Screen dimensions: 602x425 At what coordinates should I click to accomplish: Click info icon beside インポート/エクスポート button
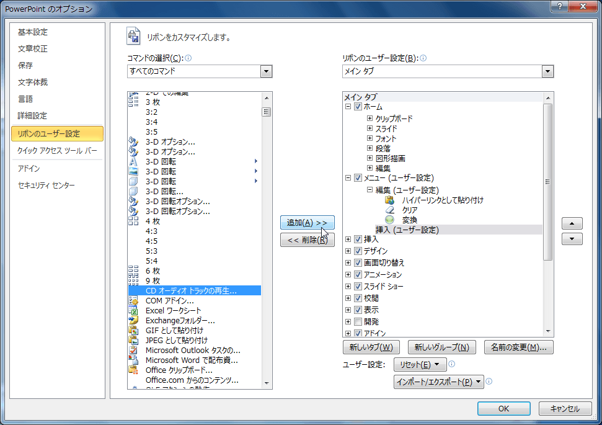(489, 381)
